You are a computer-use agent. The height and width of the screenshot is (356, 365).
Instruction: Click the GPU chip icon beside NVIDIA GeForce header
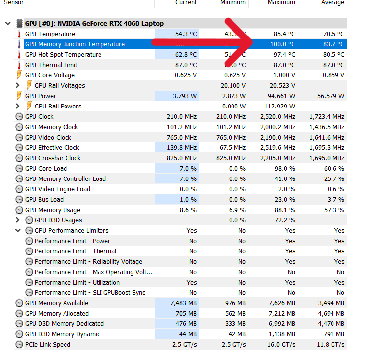click(19, 23)
